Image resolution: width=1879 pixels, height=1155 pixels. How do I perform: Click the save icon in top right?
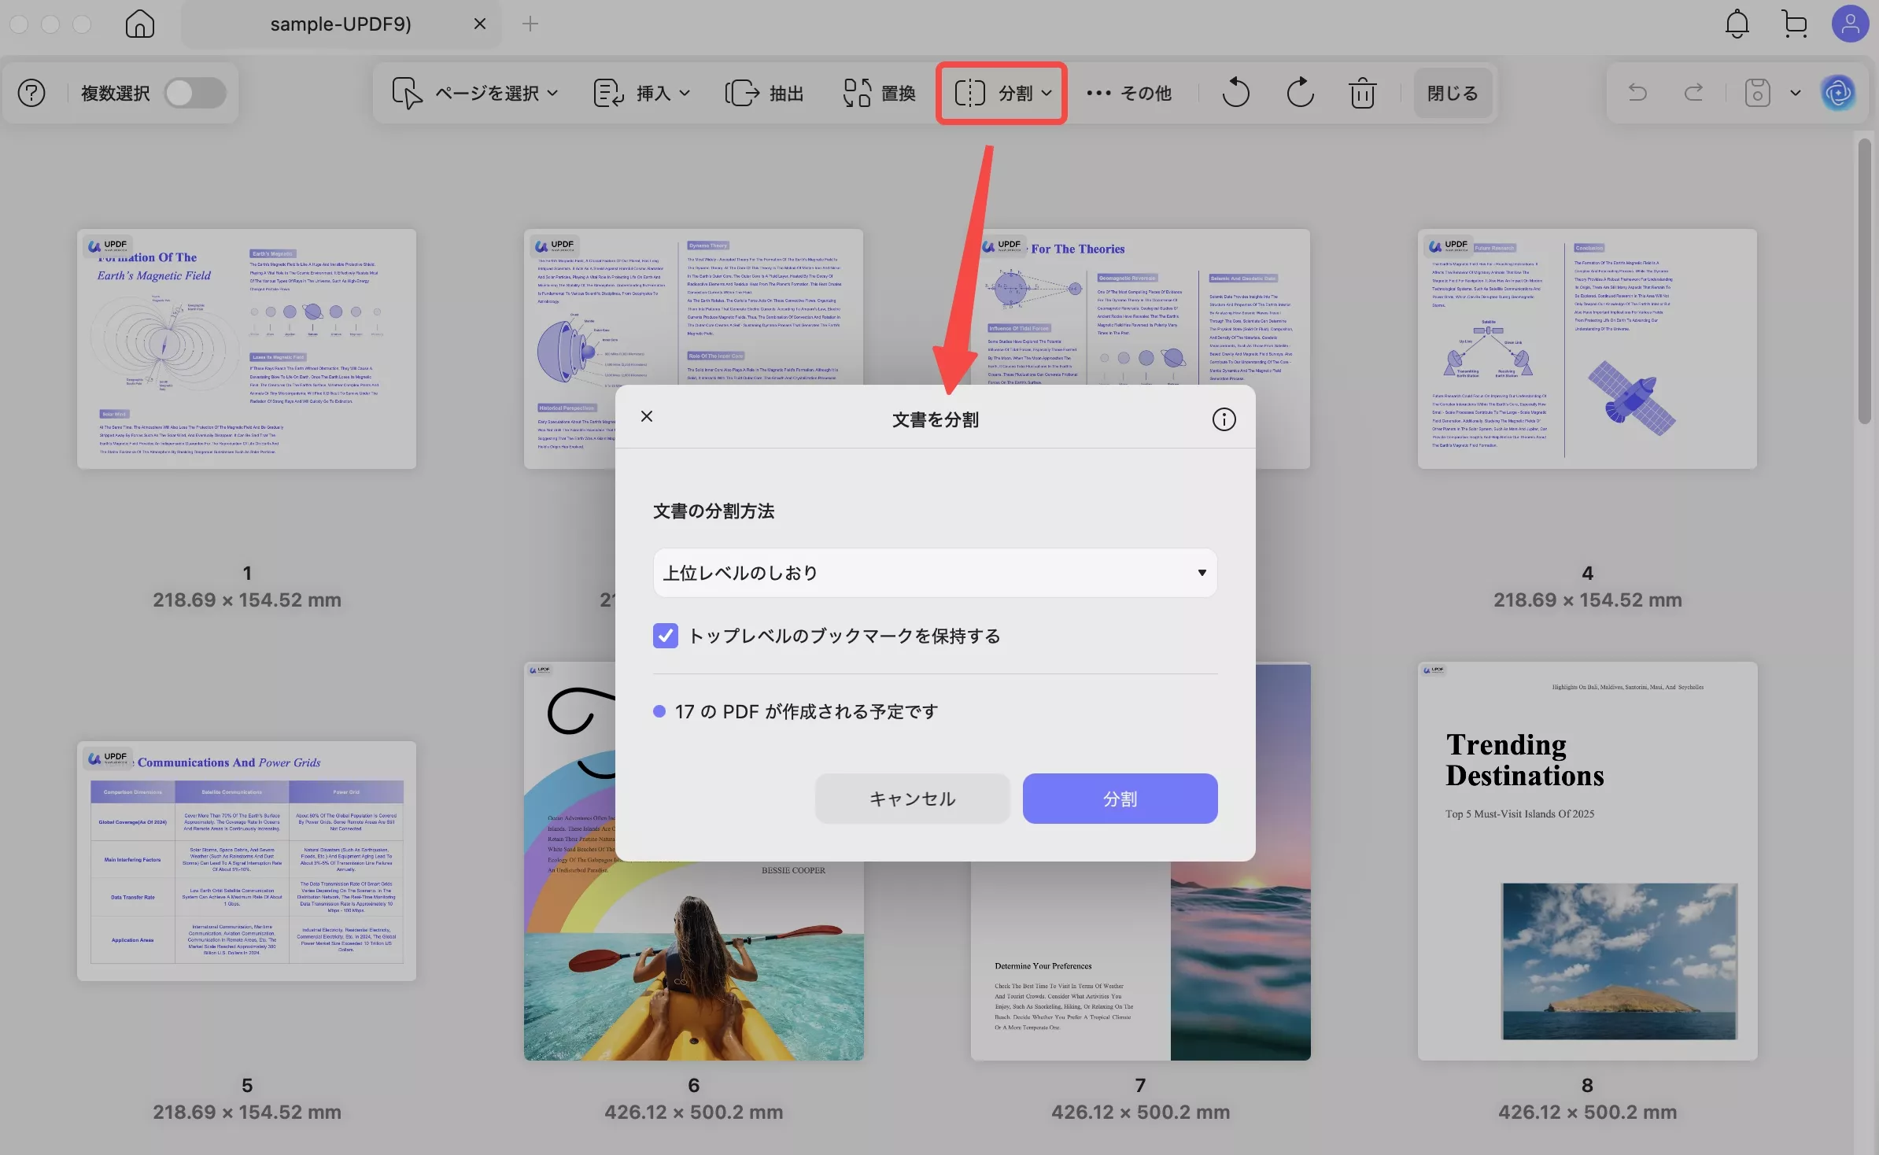point(1756,93)
